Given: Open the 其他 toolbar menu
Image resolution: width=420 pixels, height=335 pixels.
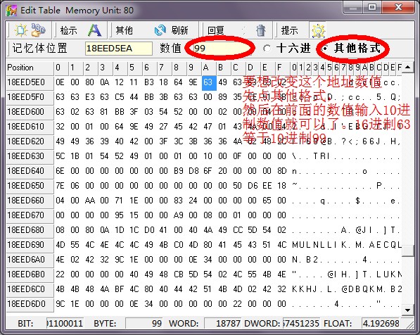Looking at the screenshot, I should 124,30.
